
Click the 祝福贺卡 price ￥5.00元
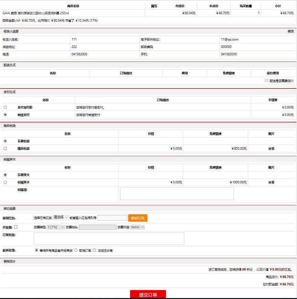pos(176,182)
